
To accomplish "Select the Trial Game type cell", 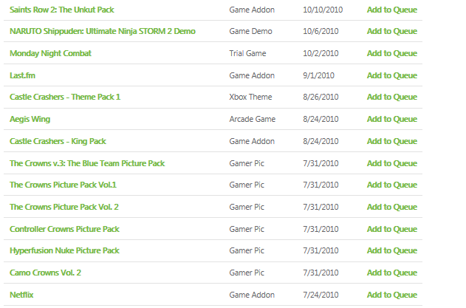I will [x=247, y=53].
